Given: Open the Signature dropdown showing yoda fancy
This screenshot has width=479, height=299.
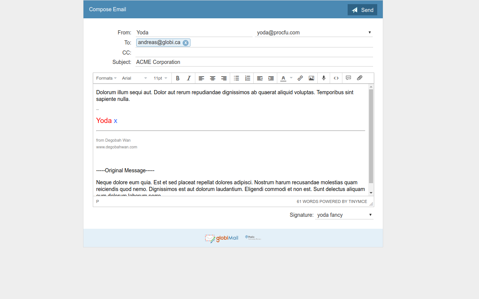Looking at the screenshot, I should [344, 215].
